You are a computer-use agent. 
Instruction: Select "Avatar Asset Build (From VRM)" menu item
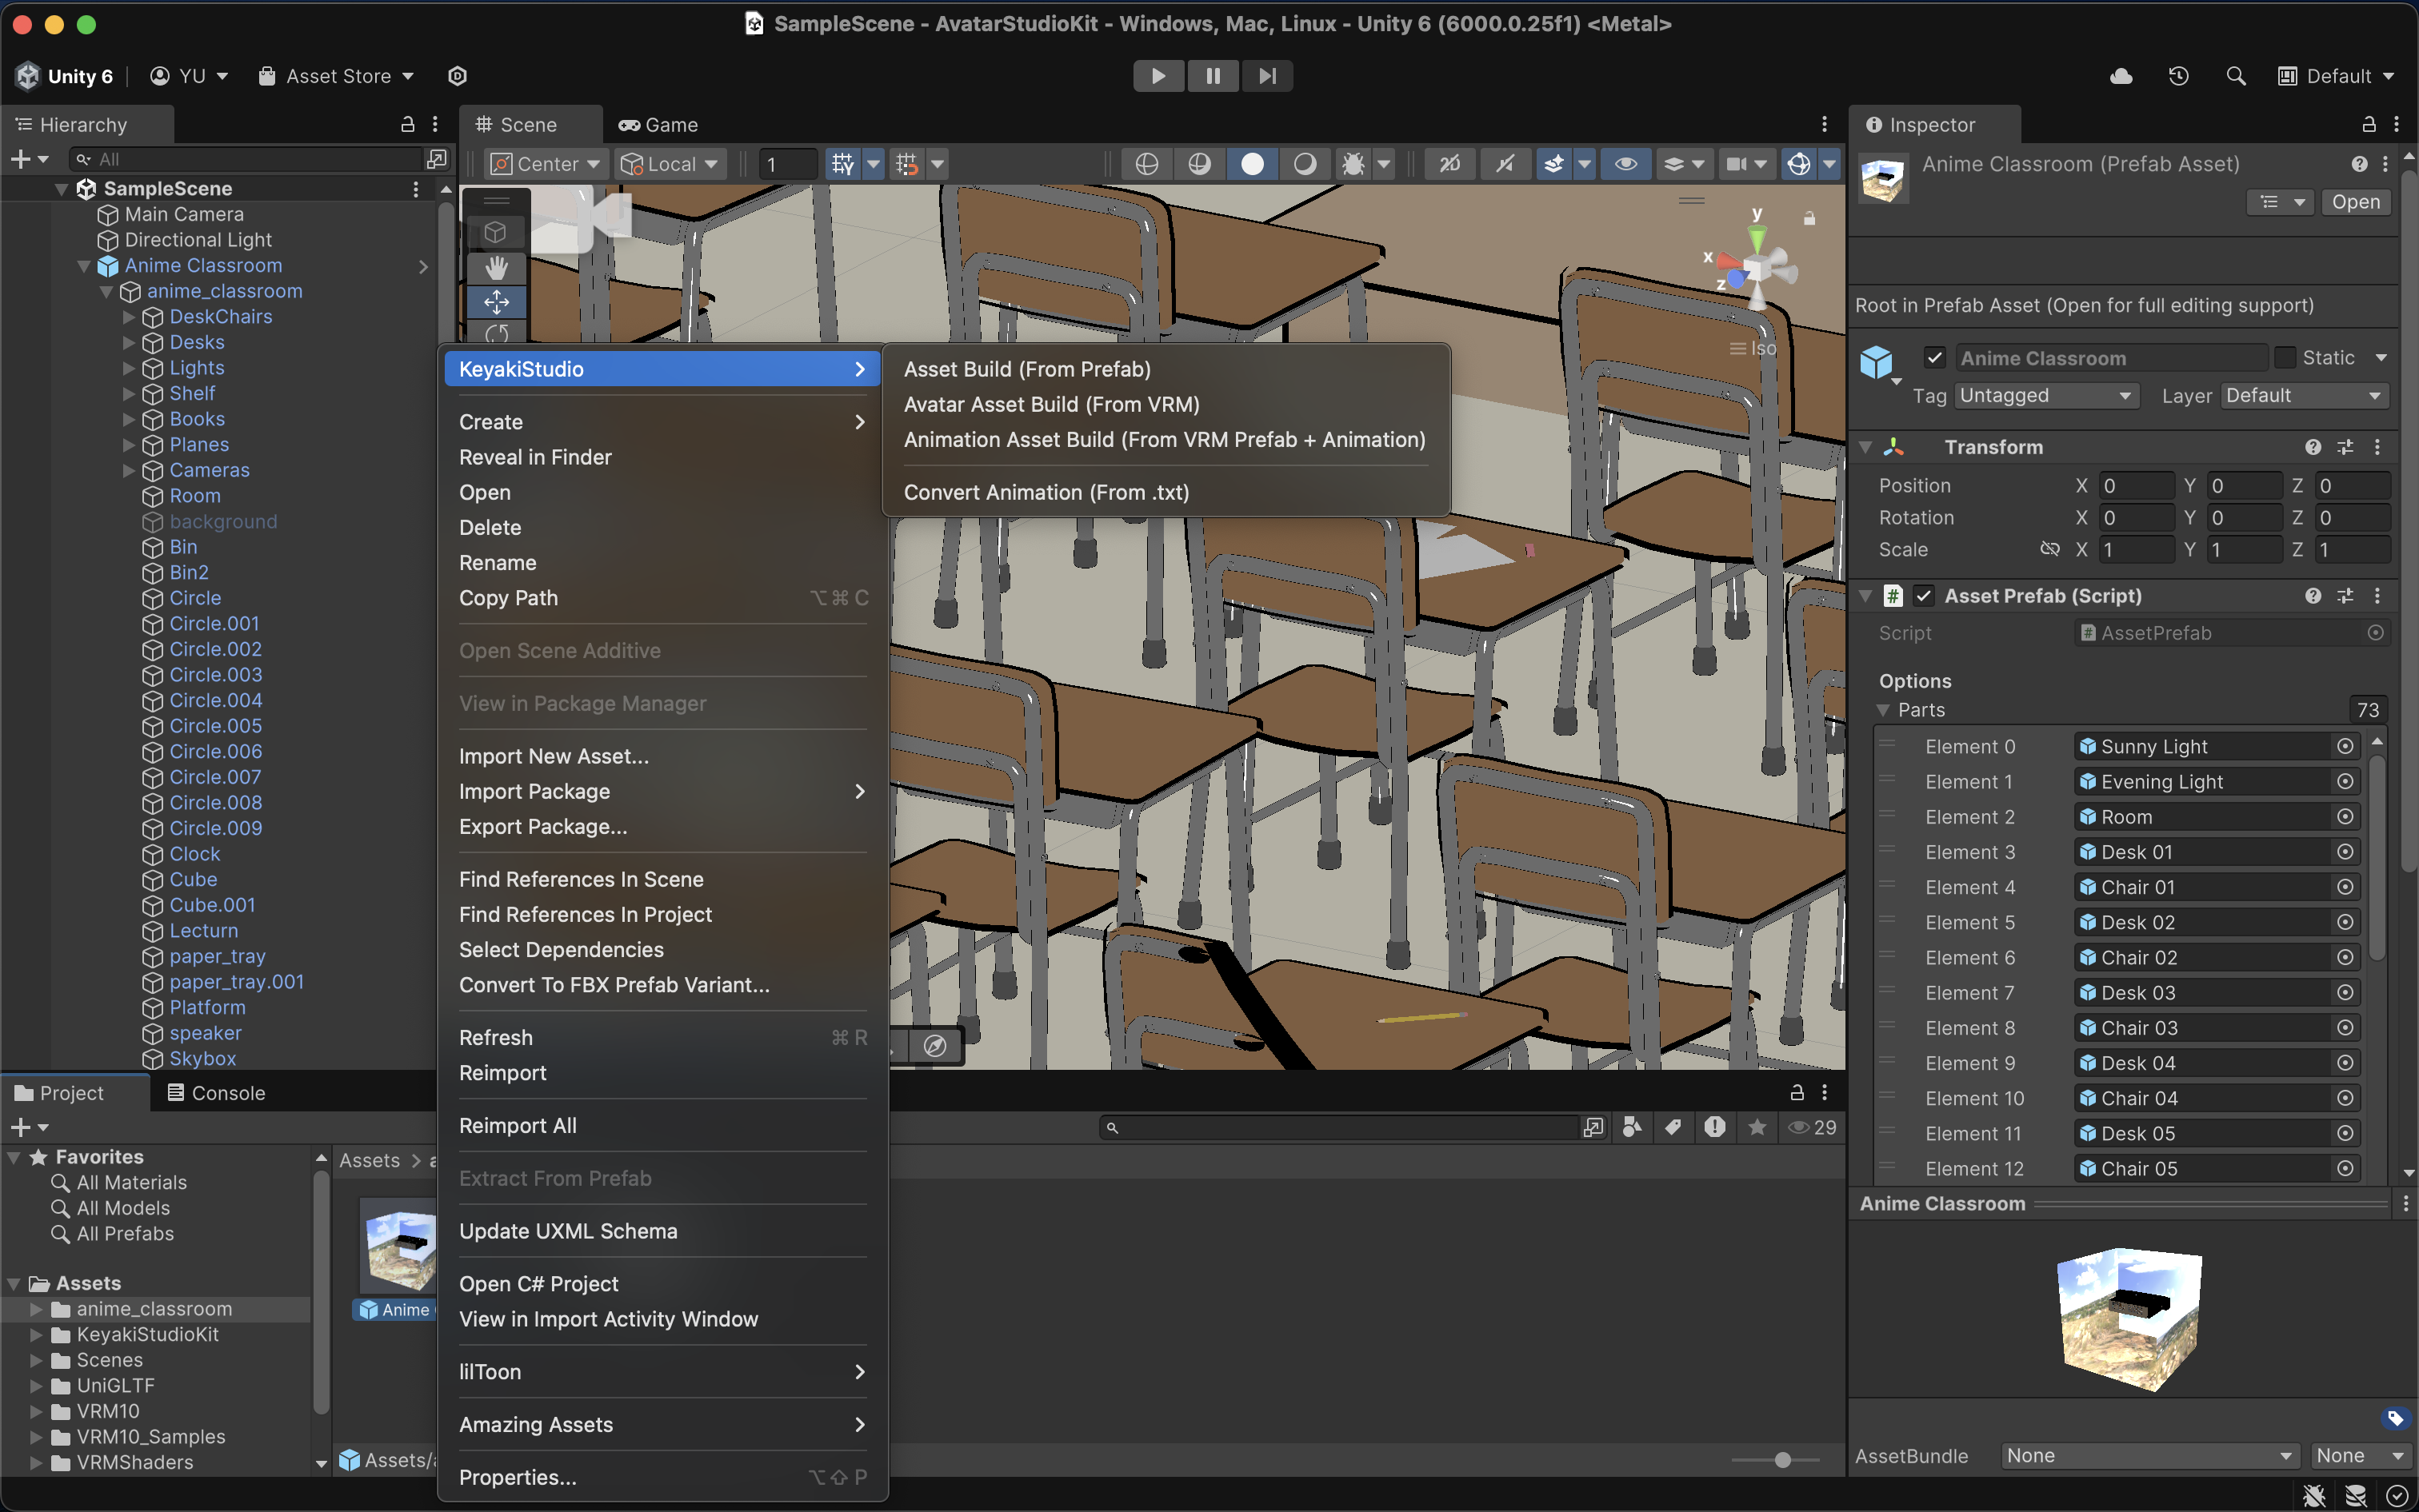point(1050,404)
